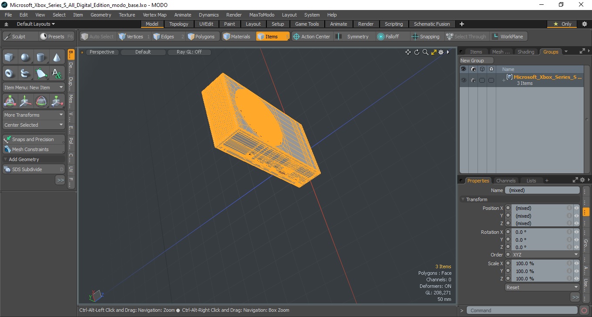Image resolution: width=592 pixels, height=317 pixels.
Task: Click the viewport rotate icon
Action: tap(417, 52)
